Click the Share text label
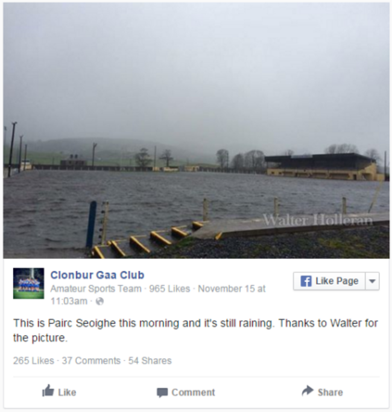Viewport: 392px width, 412px height. tap(330, 393)
